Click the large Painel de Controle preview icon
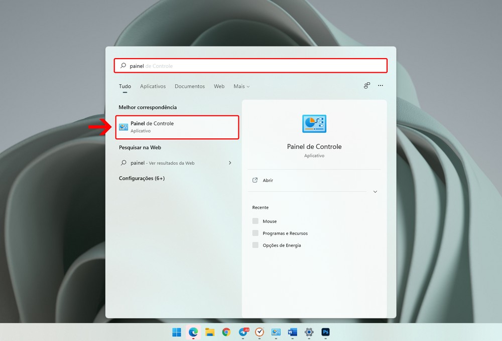502x341 pixels. (314, 124)
